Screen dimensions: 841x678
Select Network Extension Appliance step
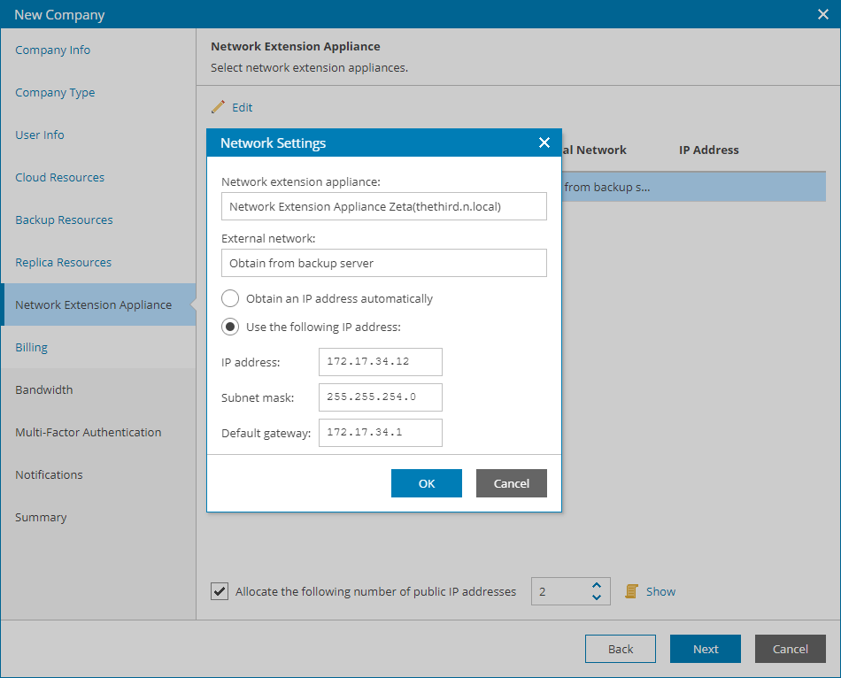click(98, 304)
